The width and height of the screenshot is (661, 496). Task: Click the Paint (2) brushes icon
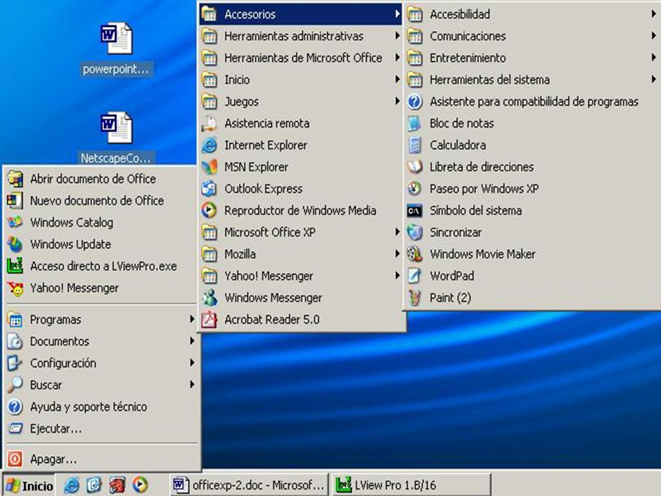[415, 298]
